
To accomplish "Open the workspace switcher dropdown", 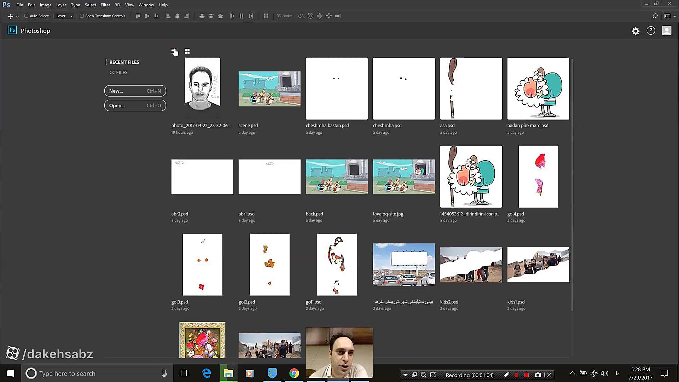I will click(670, 16).
